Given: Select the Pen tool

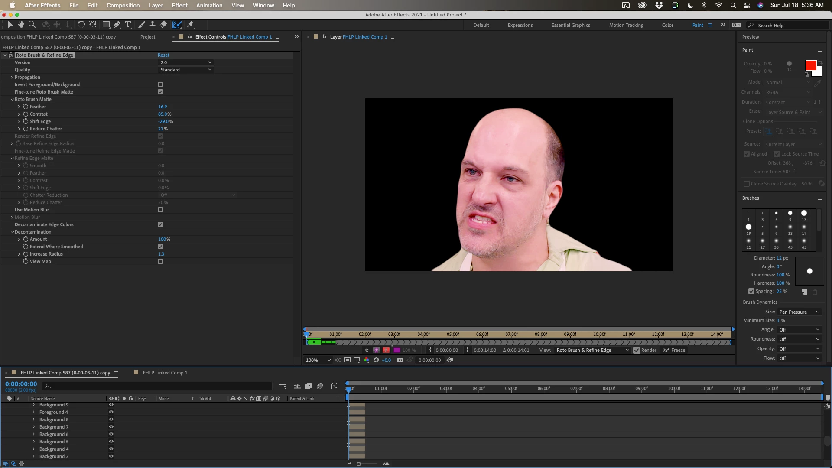Looking at the screenshot, I should tap(117, 25).
